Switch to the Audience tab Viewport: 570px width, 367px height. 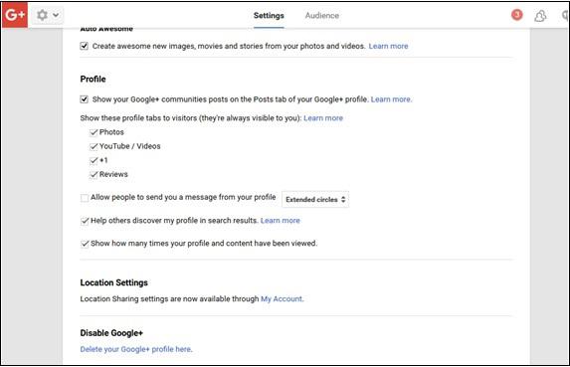tap(322, 16)
